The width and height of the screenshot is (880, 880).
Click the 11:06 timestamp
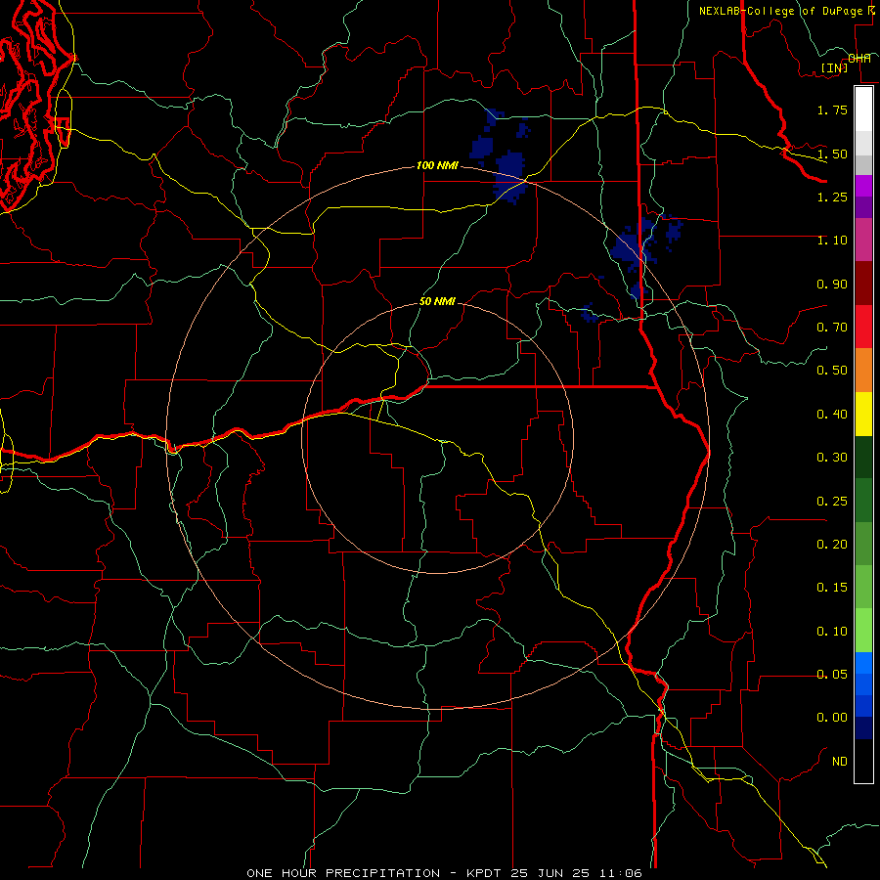pos(620,873)
